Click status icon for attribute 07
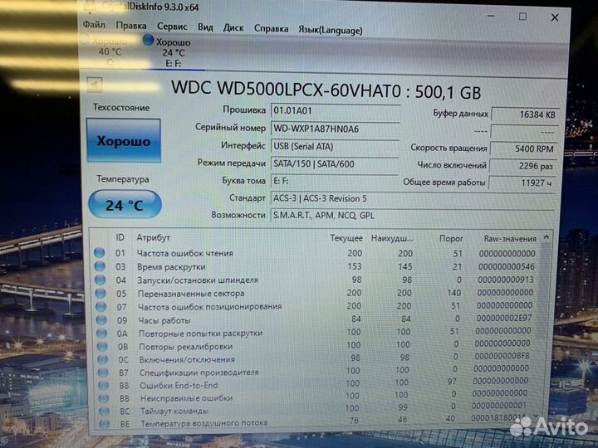Screen dimensions: 598x448 point(101,306)
